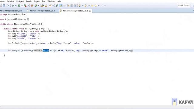Open the Forward history dropdown arrow
194x109 pixels.
point(105,5)
